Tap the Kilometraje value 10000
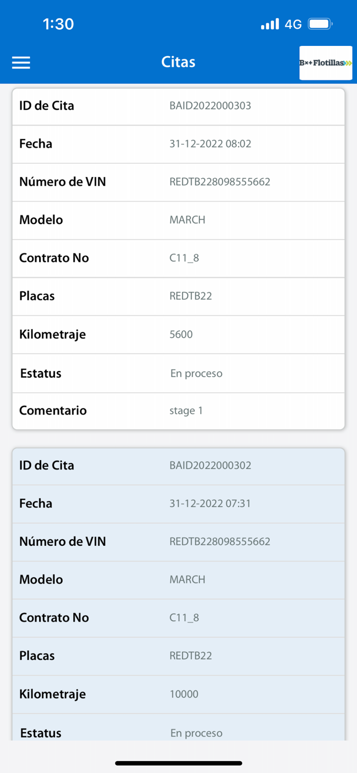Screen dimensions: 357x773 183,694
